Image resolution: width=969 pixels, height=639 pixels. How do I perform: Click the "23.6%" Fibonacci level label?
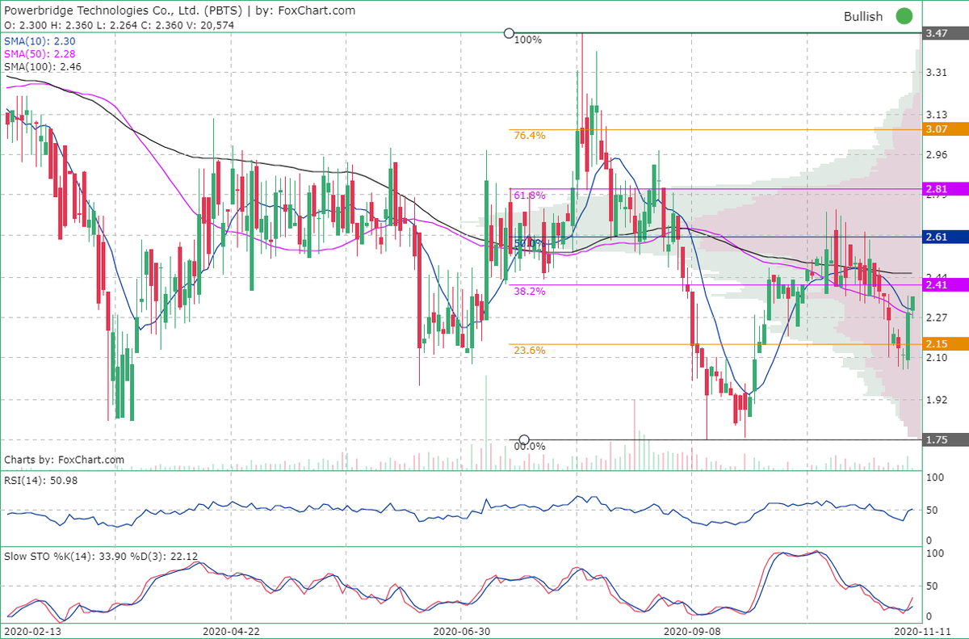coord(530,351)
